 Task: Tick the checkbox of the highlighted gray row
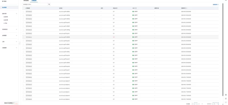coord(24,37)
